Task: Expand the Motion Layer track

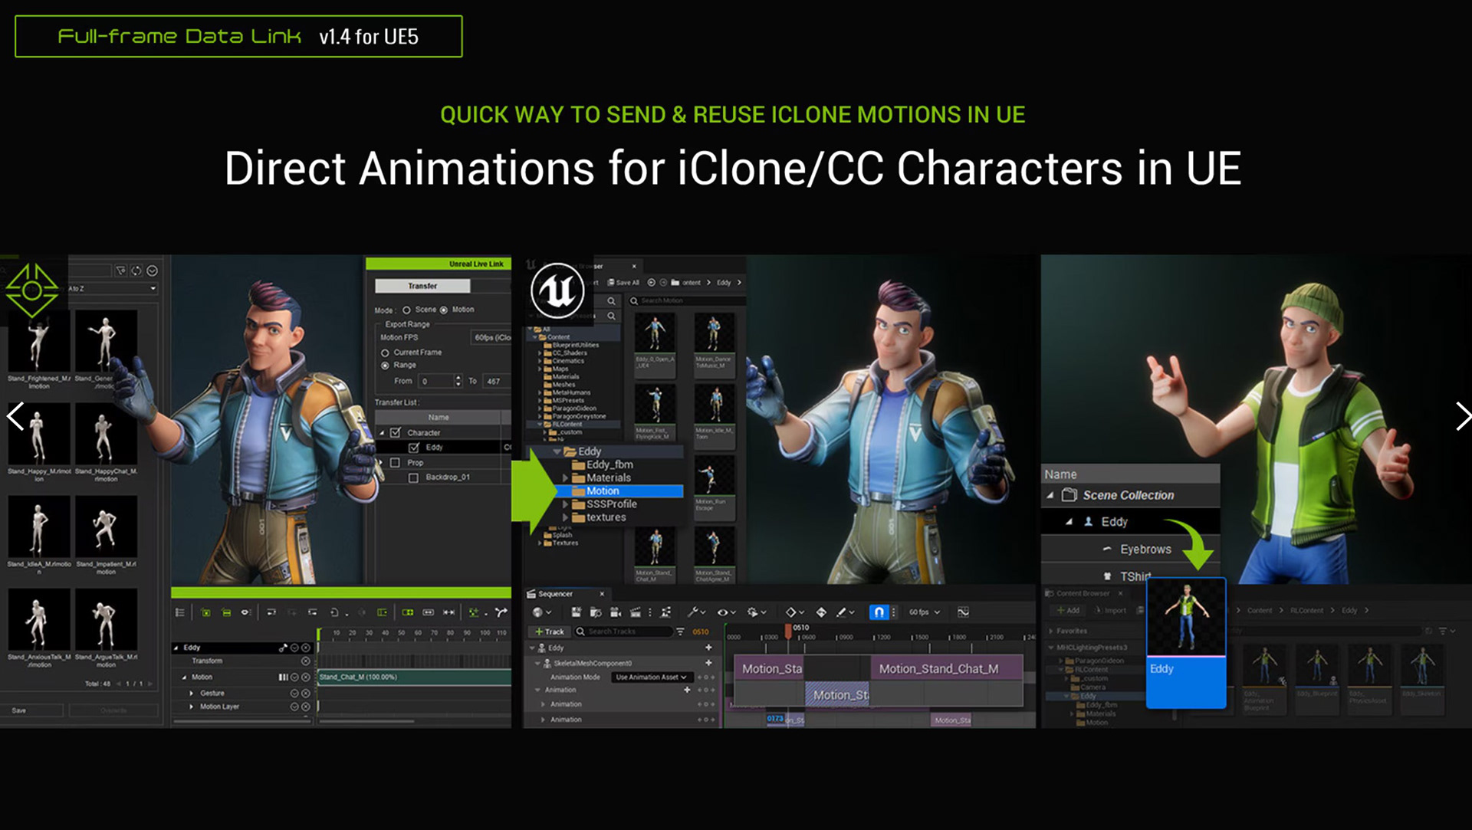Action: pyautogui.click(x=192, y=707)
